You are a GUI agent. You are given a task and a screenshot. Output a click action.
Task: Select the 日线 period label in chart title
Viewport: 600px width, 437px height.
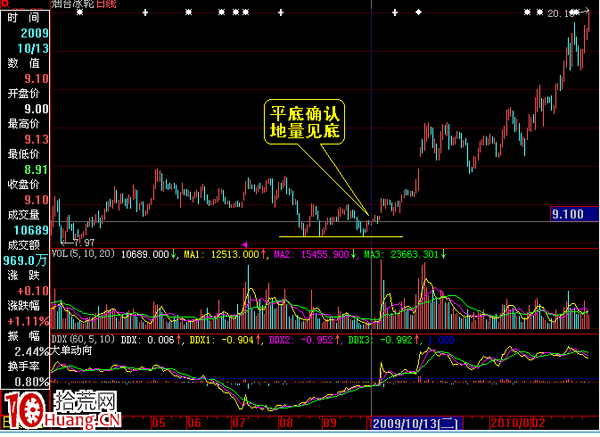click(106, 4)
